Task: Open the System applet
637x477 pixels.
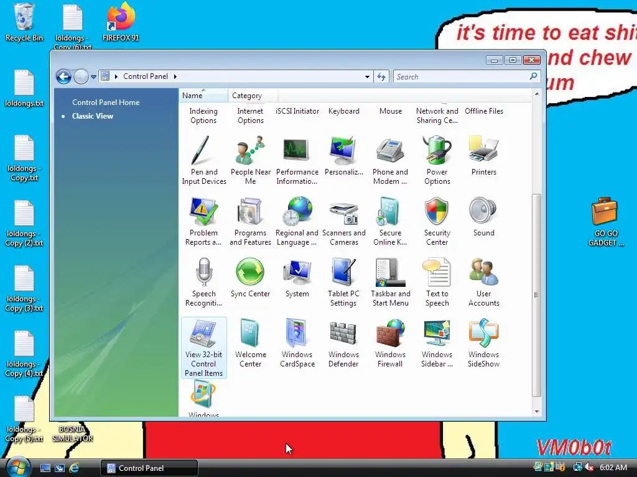Action: (297, 278)
